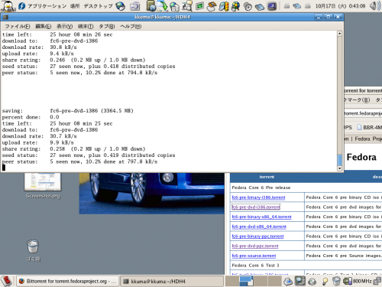Open ファイル(F) menu in terminal
382x287 pixels.
tap(18, 26)
